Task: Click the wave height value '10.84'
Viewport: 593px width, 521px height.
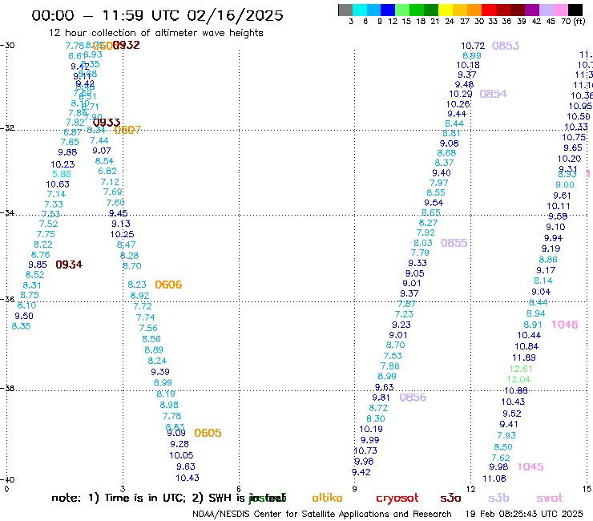Action: click(x=526, y=346)
